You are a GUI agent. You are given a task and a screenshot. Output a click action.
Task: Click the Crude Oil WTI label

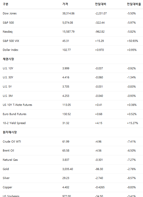12,142
